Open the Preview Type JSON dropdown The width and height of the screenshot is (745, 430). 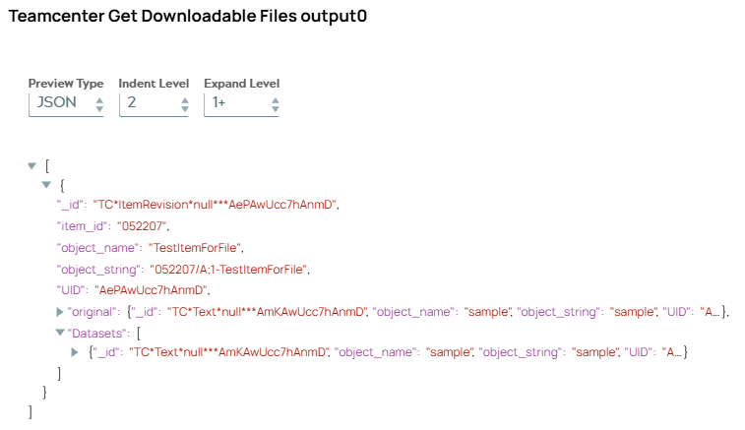pos(66,103)
